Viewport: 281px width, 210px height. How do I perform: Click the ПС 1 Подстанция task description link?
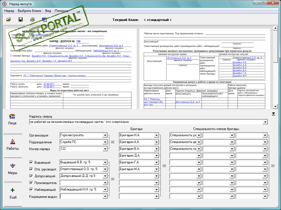(x=55, y=76)
